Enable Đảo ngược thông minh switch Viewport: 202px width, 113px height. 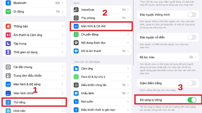tap(192, 15)
